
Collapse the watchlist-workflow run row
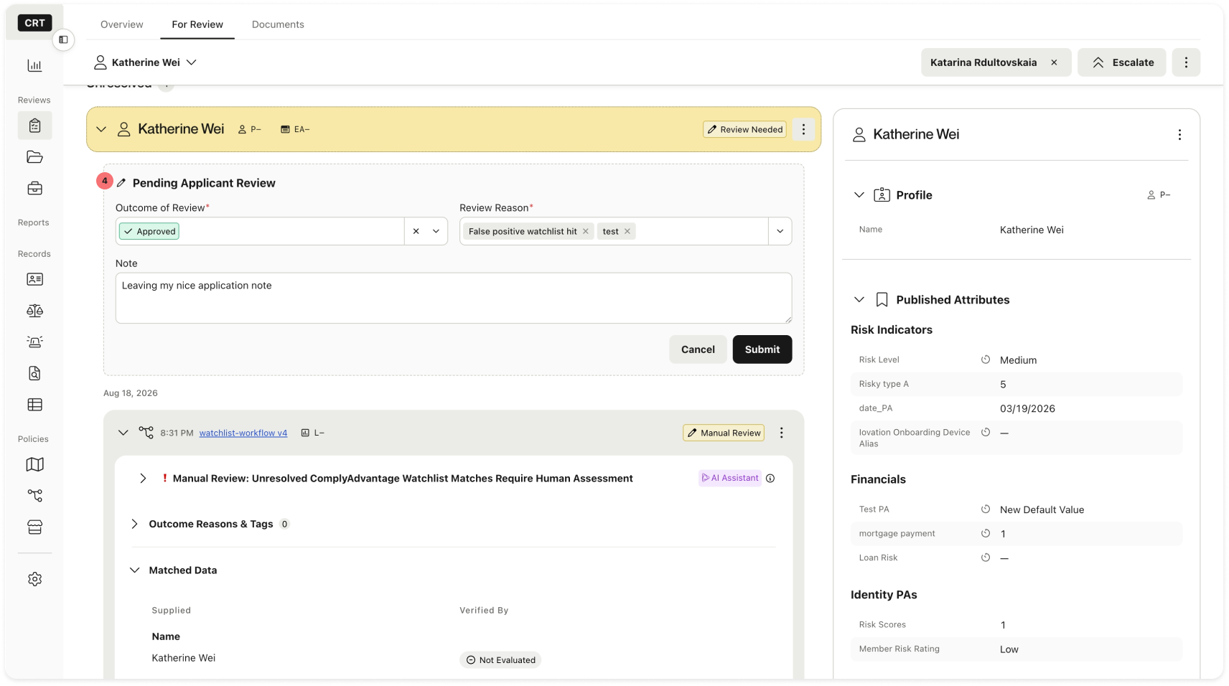(123, 433)
